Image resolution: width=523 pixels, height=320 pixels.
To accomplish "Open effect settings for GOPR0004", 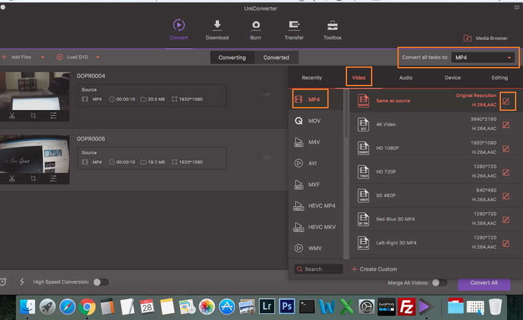I will tap(54, 116).
